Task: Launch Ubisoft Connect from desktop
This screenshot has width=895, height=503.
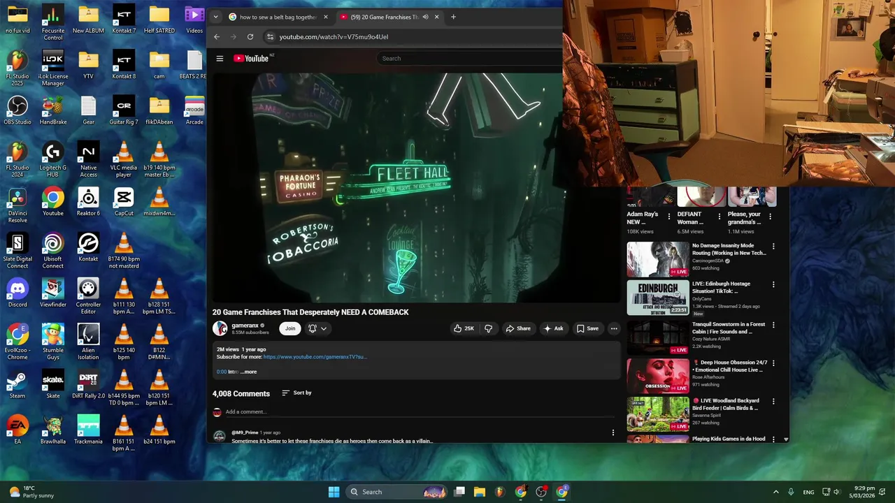Action: click(53, 251)
